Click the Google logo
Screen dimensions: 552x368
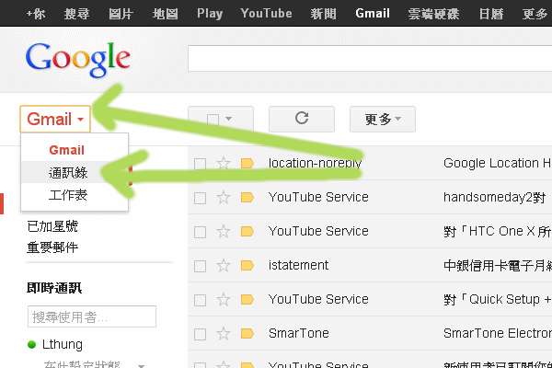coord(78,59)
